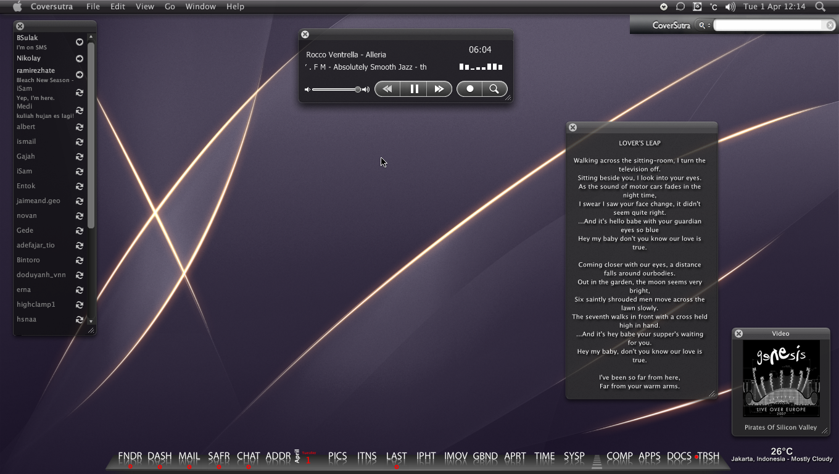Click the refresh icon beside albert
Screen dimensions: 839x474
pos(79,127)
